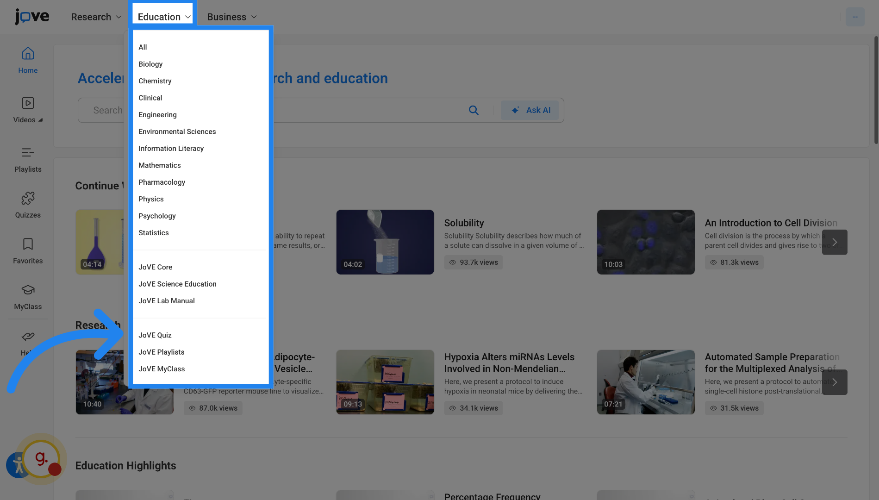Viewport: 879px width, 500px height.
Task: Click the 93.7k views badge
Action: coord(474,262)
